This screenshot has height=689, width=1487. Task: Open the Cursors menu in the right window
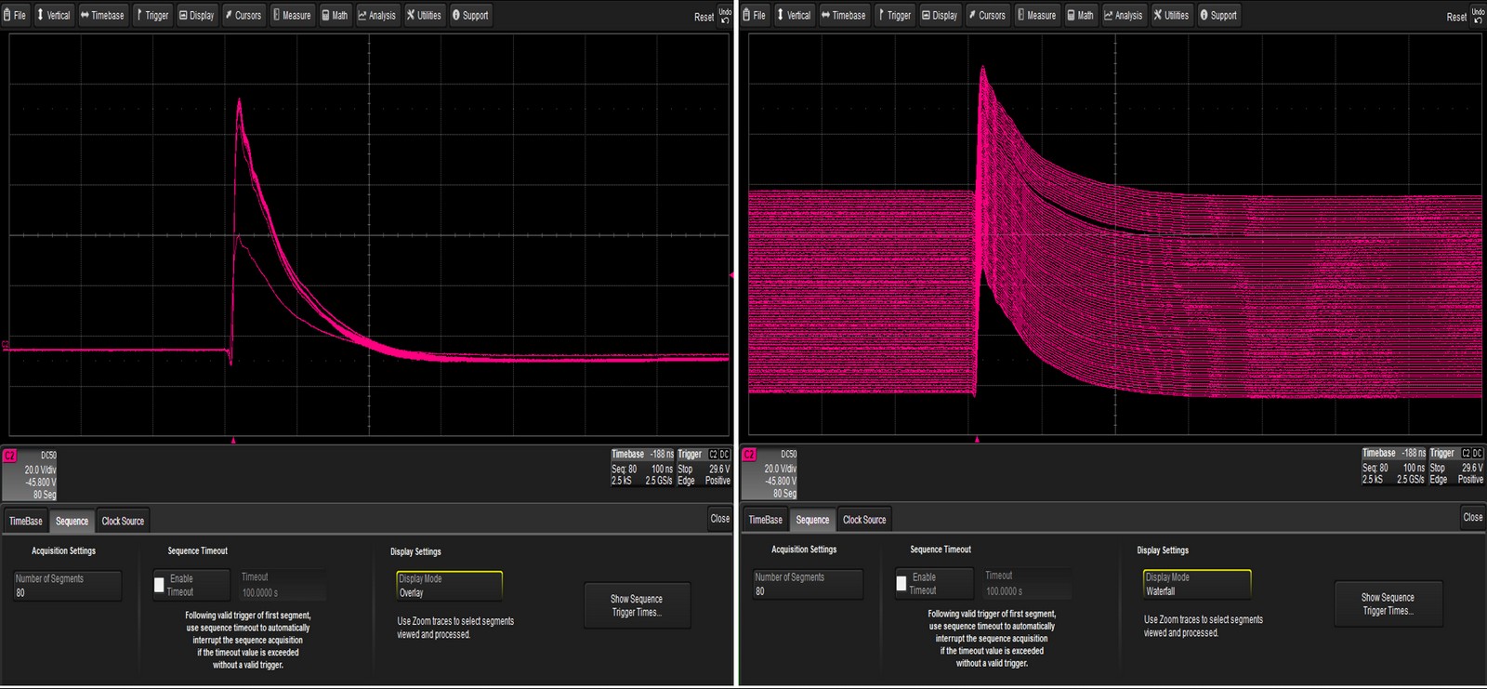(x=987, y=15)
